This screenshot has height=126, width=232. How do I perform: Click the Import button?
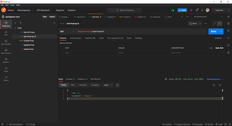(x=52, y=17)
